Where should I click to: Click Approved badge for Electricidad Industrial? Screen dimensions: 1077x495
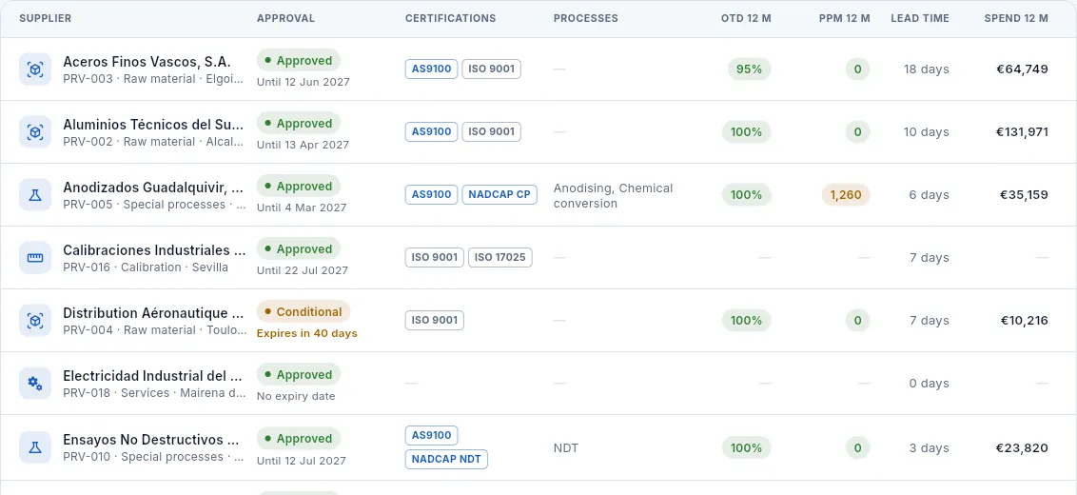(299, 375)
